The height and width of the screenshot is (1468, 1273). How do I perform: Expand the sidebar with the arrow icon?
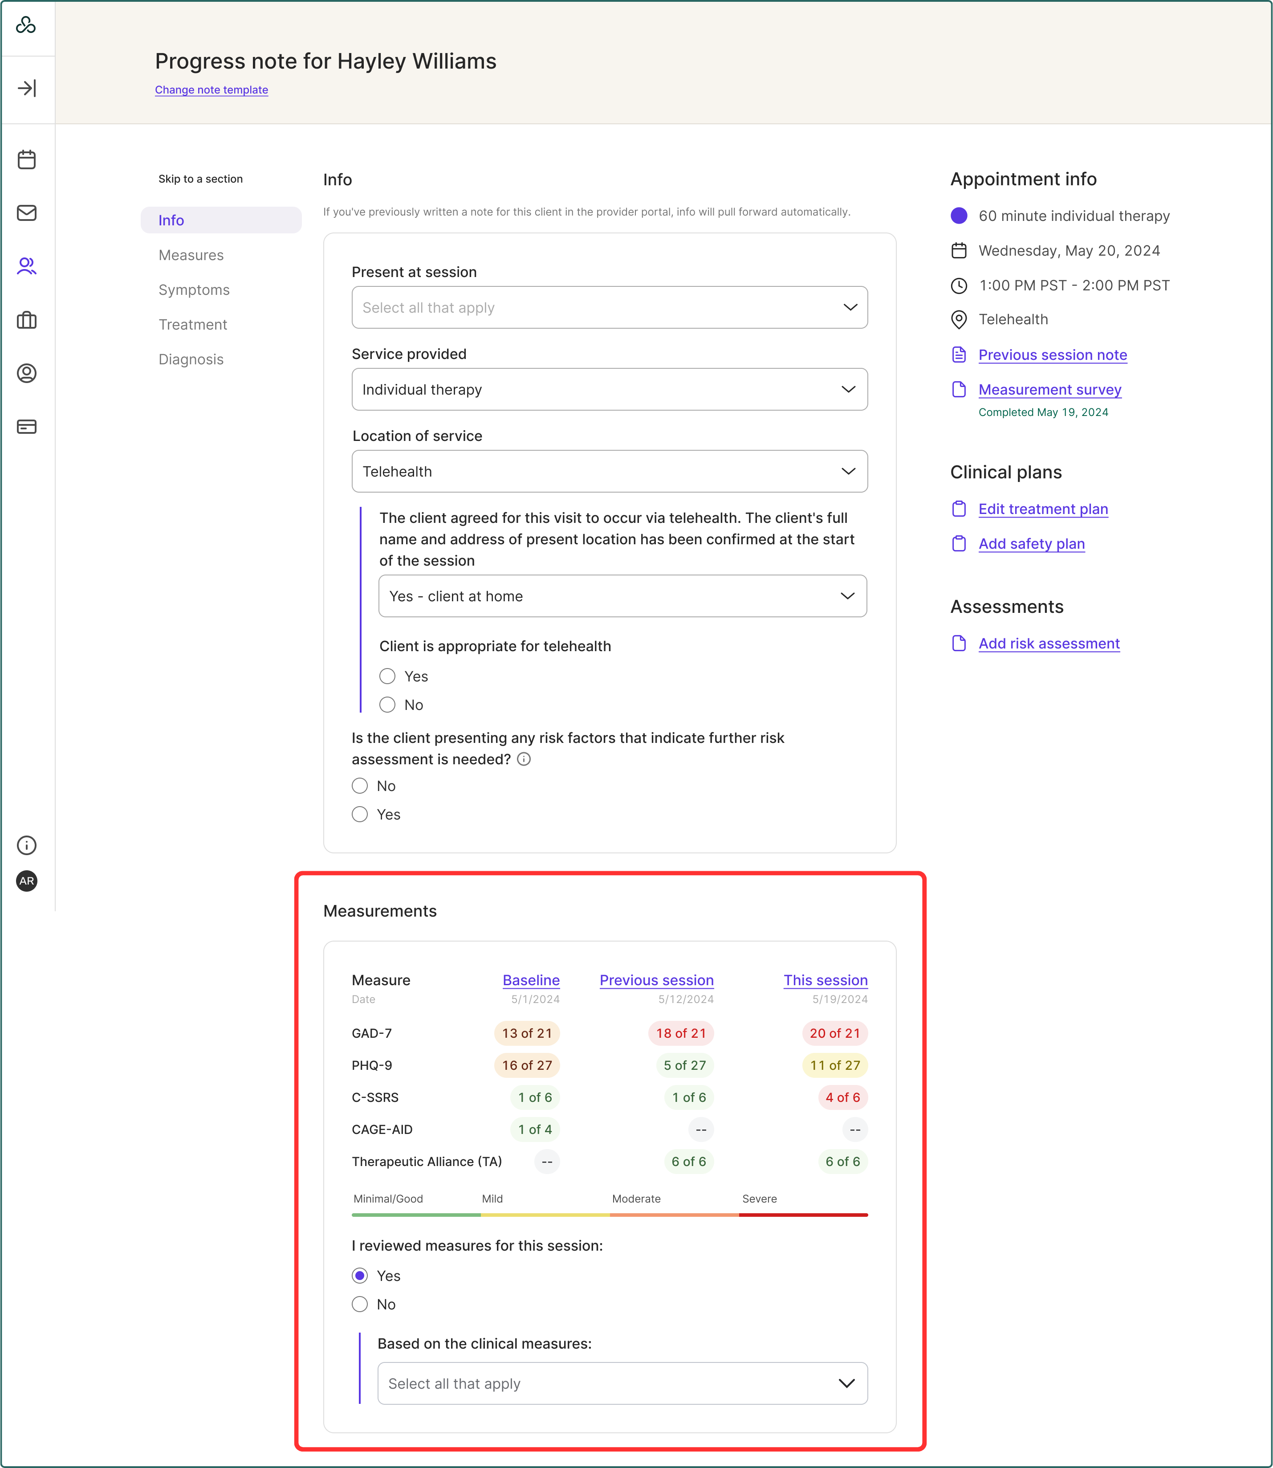26,88
